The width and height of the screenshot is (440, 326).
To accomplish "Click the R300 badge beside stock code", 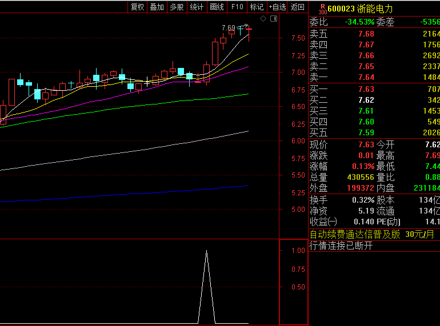I will [323, 9].
